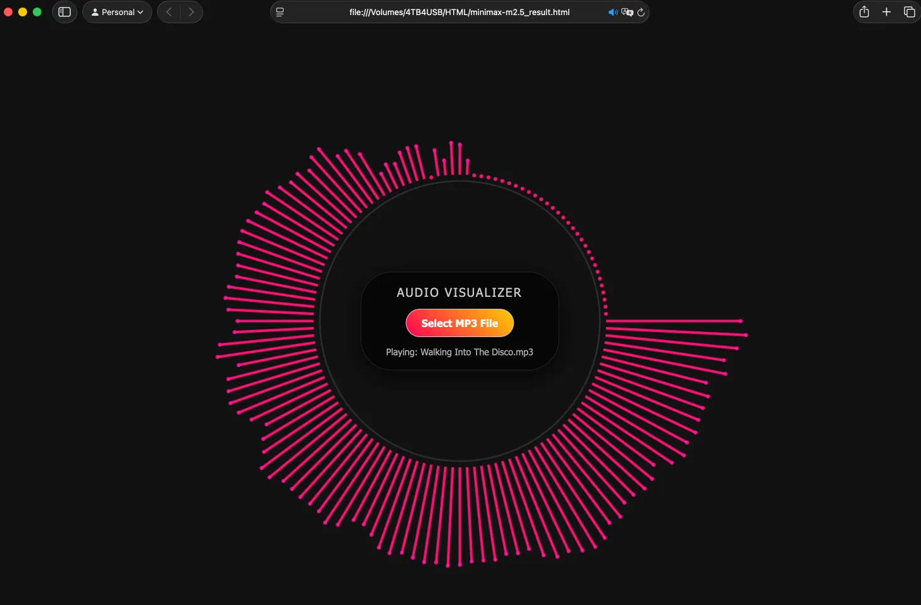
Task: Open a new tab with plus icon
Action: (886, 12)
